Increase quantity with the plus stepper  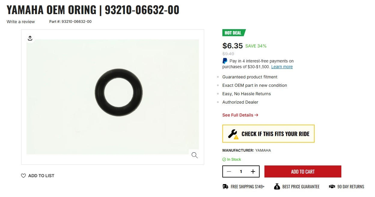click(x=253, y=171)
